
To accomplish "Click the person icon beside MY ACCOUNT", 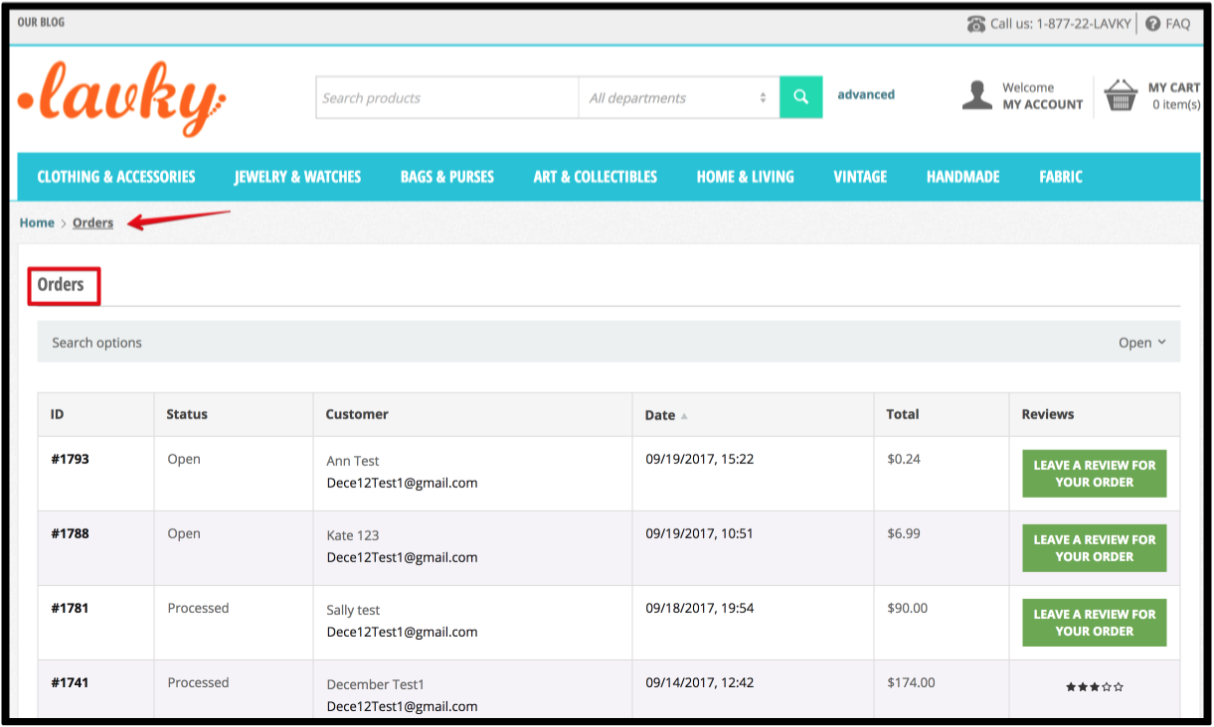I will [977, 94].
